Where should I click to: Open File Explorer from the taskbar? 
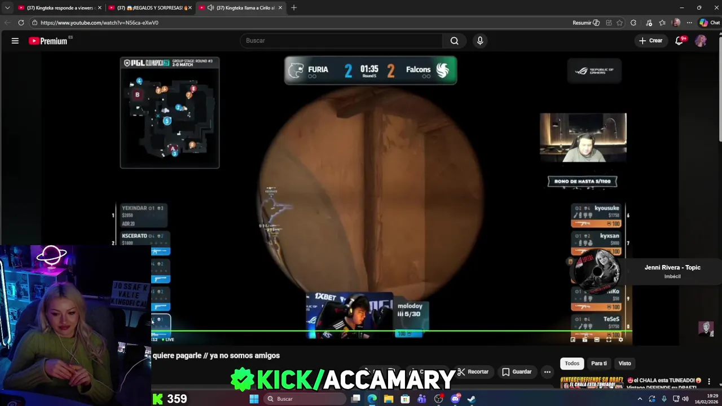tap(389, 399)
